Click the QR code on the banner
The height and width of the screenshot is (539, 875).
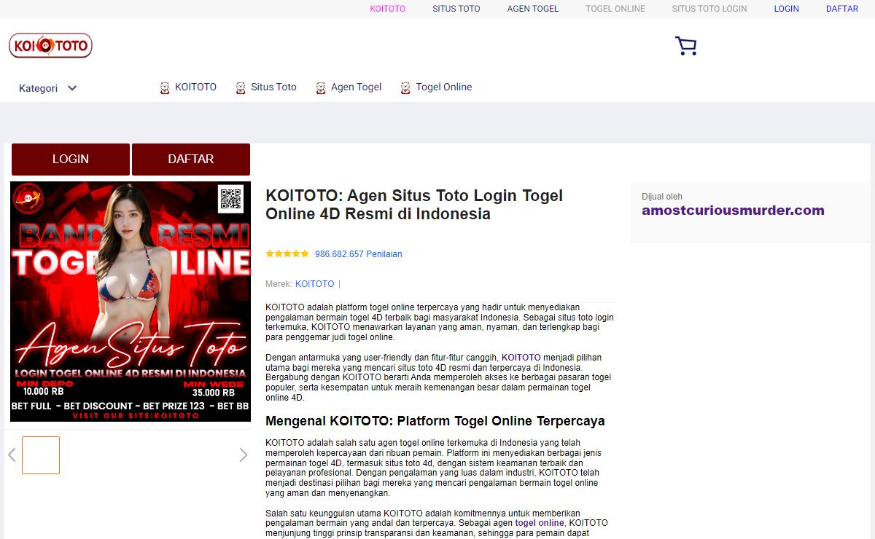(x=230, y=199)
